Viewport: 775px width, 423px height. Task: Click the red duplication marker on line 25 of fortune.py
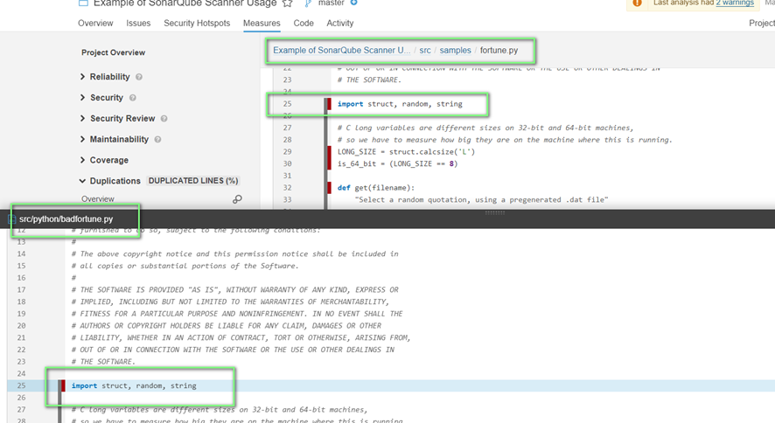click(x=329, y=104)
